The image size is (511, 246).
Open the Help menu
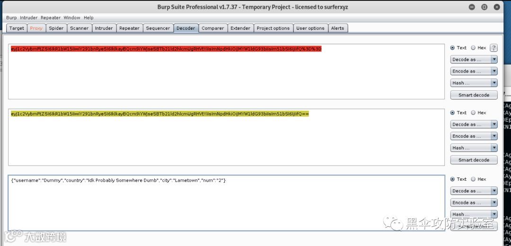click(x=88, y=18)
